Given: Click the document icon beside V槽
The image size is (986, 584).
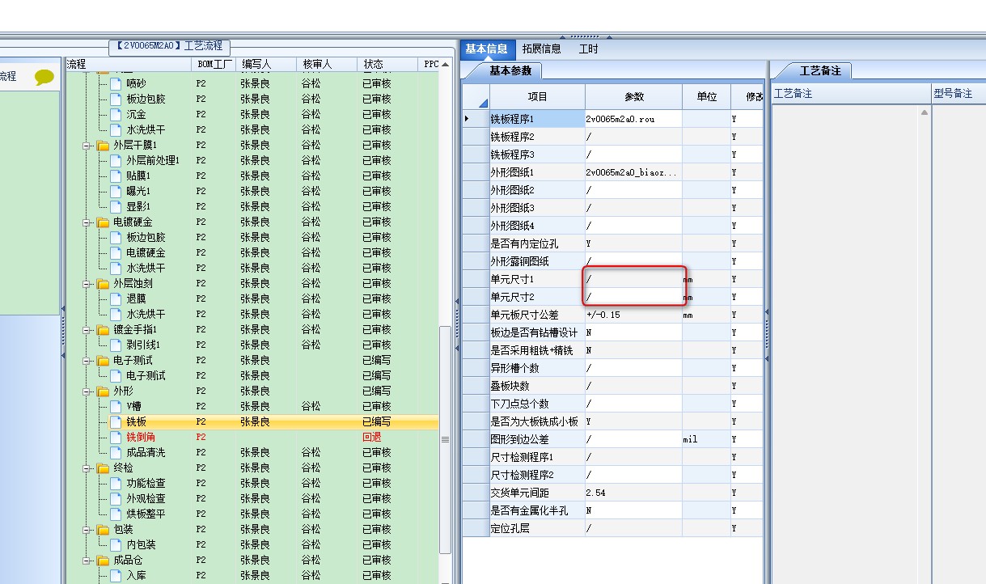Looking at the screenshot, I should pyautogui.click(x=116, y=406).
